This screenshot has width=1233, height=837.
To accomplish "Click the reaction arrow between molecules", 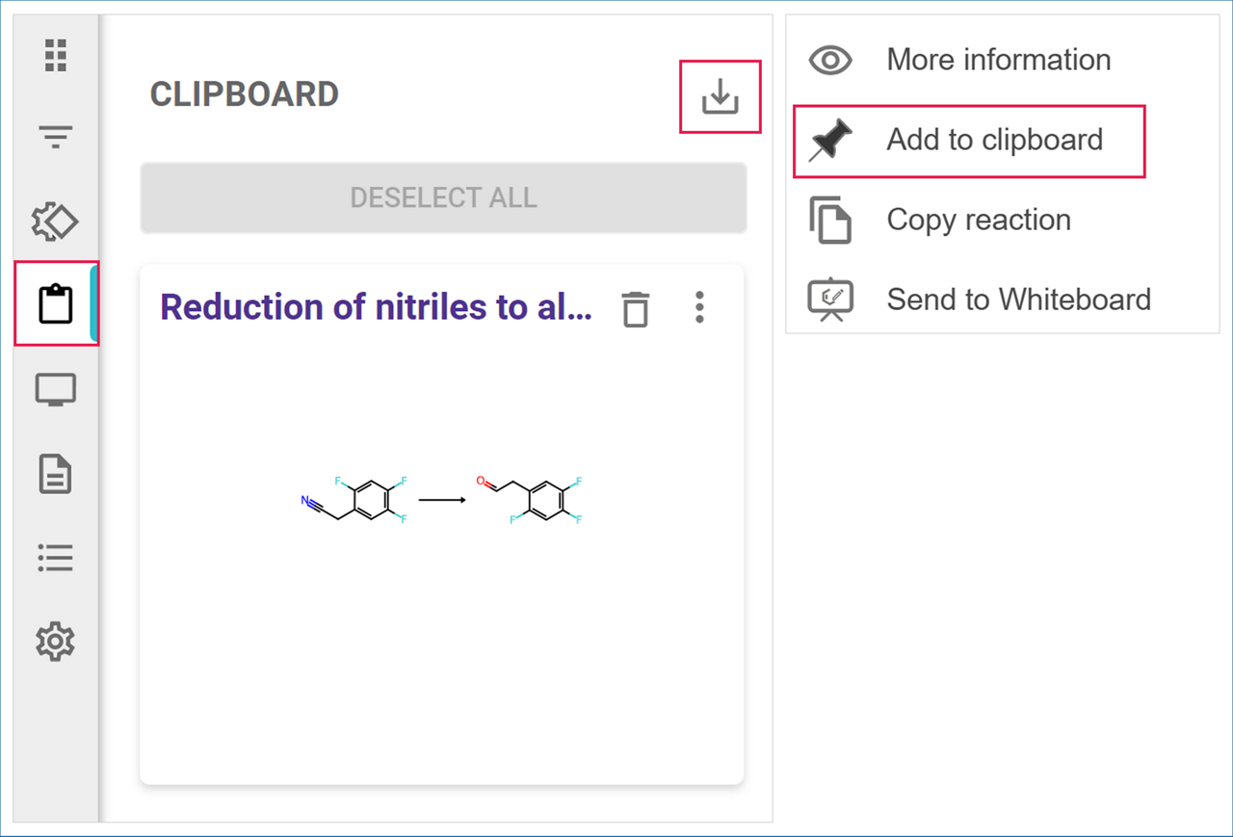I will [x=442, y=500].
